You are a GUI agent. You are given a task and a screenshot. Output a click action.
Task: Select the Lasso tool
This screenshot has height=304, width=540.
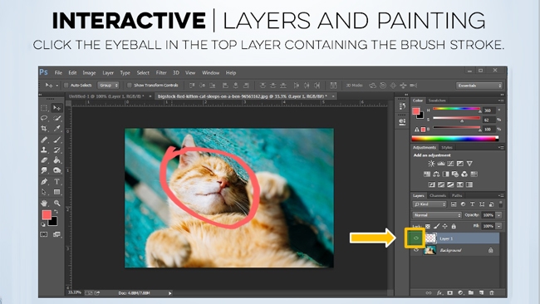(44, 119)
